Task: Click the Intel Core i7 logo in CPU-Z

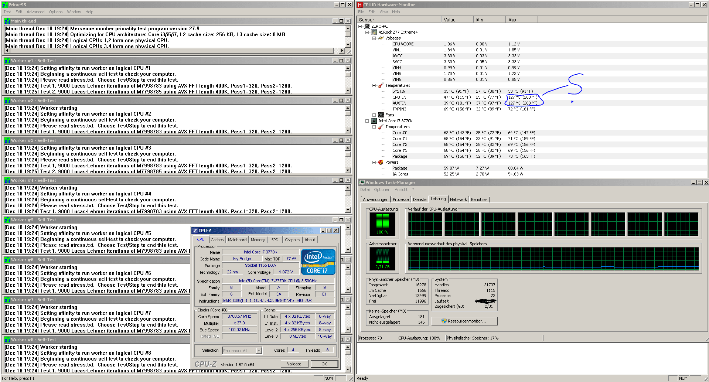Action: click(318, 262)
